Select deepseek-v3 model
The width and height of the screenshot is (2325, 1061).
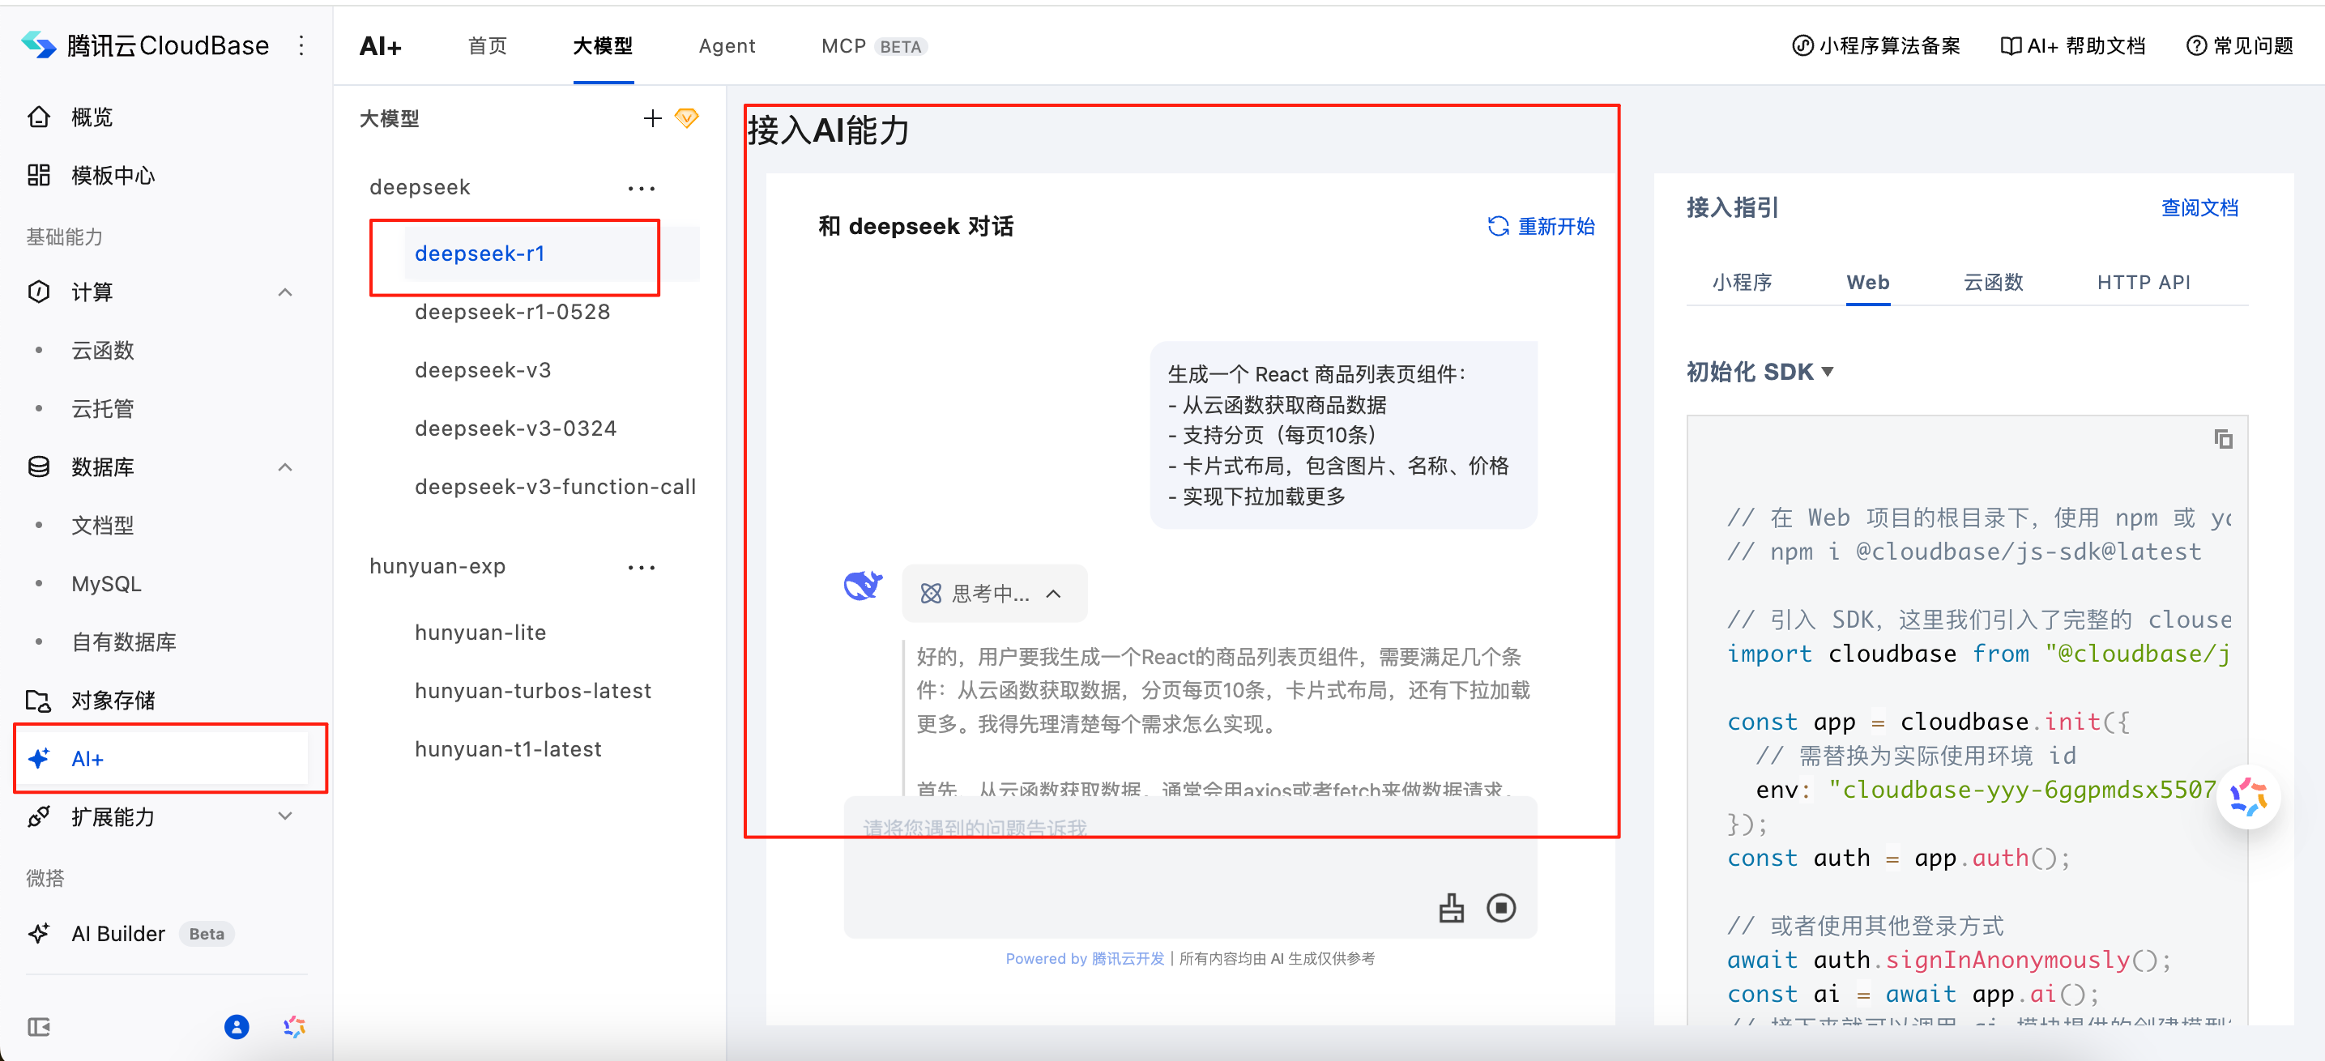pyautogui.click(x=483, y=370)
